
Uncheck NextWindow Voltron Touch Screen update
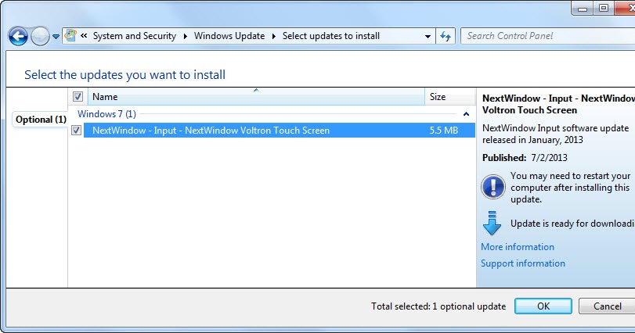76,130
